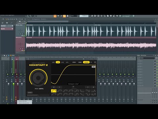Open the View piano roll icon in the top toolbar
Screen dimensions: 158x119
pos(95,16)
